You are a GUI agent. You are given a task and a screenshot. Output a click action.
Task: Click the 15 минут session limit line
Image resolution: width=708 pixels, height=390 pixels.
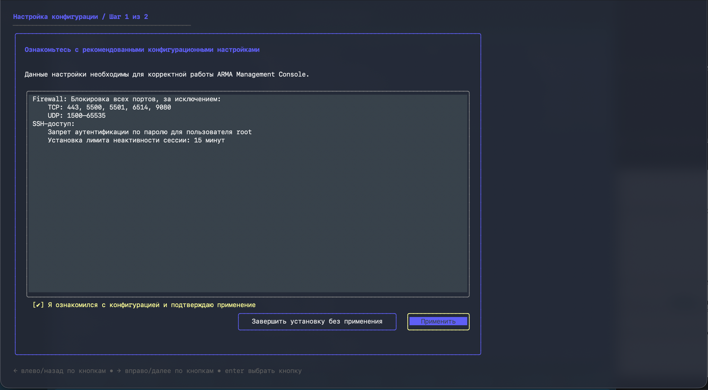136,140
